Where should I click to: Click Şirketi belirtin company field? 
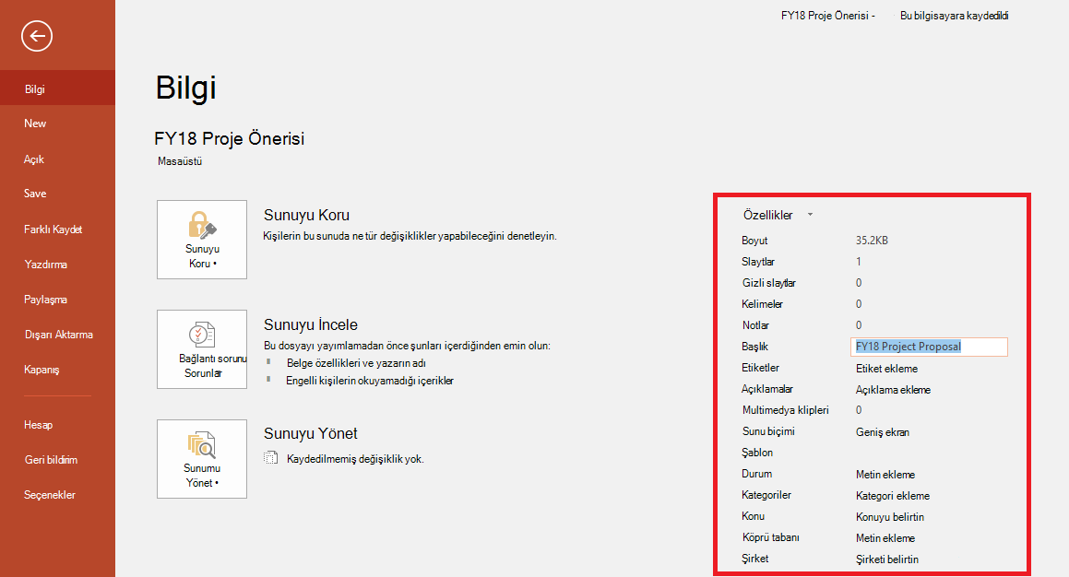click(x=887, y=559)
